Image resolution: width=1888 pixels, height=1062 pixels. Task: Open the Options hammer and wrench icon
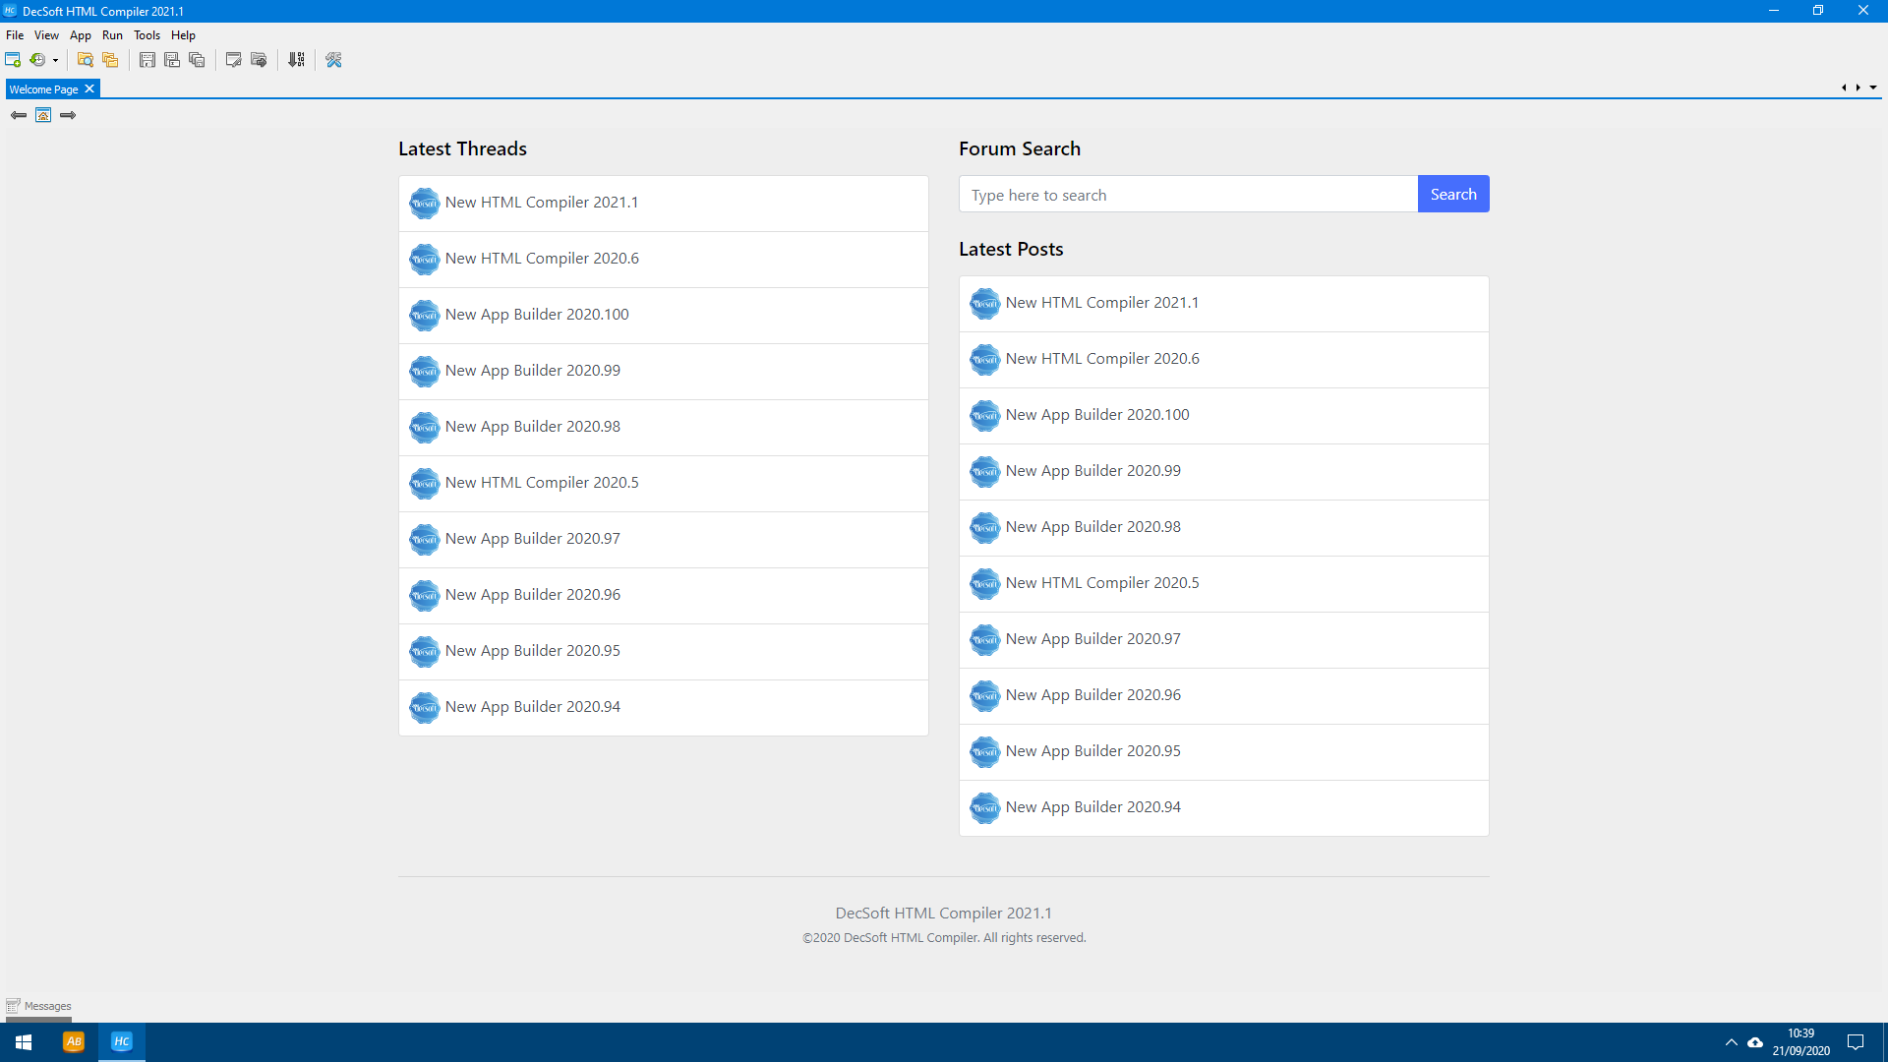click(333, 60)
